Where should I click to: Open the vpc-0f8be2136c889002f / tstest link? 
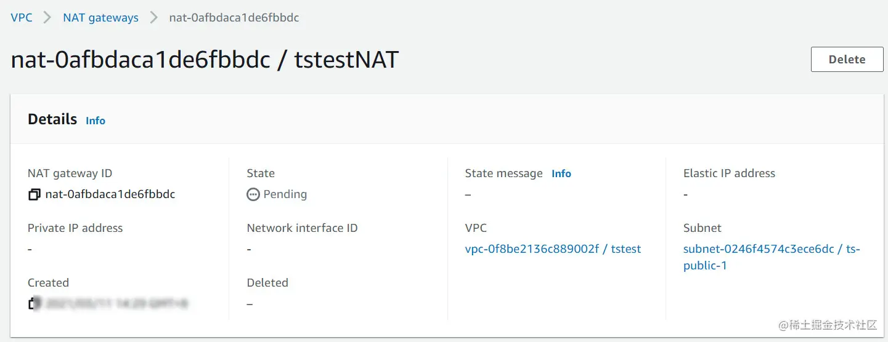tap(553, 249)
